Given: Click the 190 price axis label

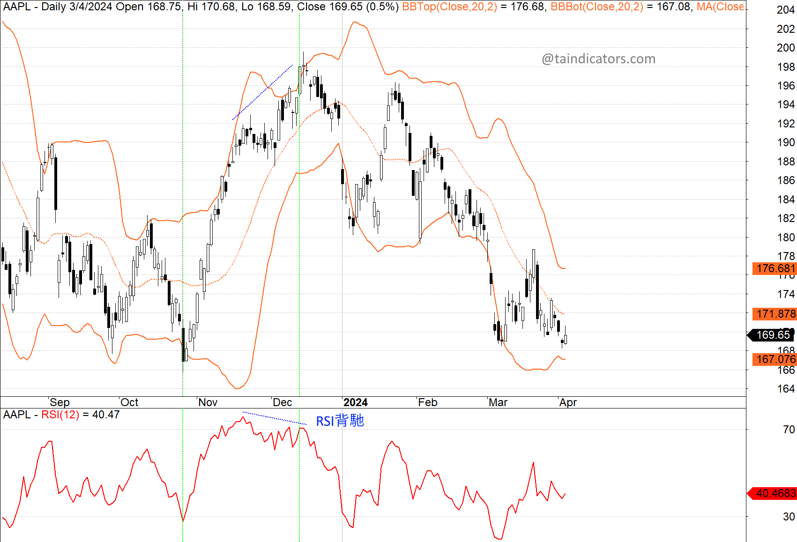Looking at the screenshot, I should click(x=785, y=142).
